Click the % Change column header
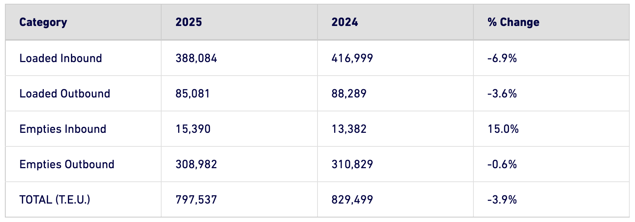Screen dimensions: 635x222 click(x=513, y=23)
